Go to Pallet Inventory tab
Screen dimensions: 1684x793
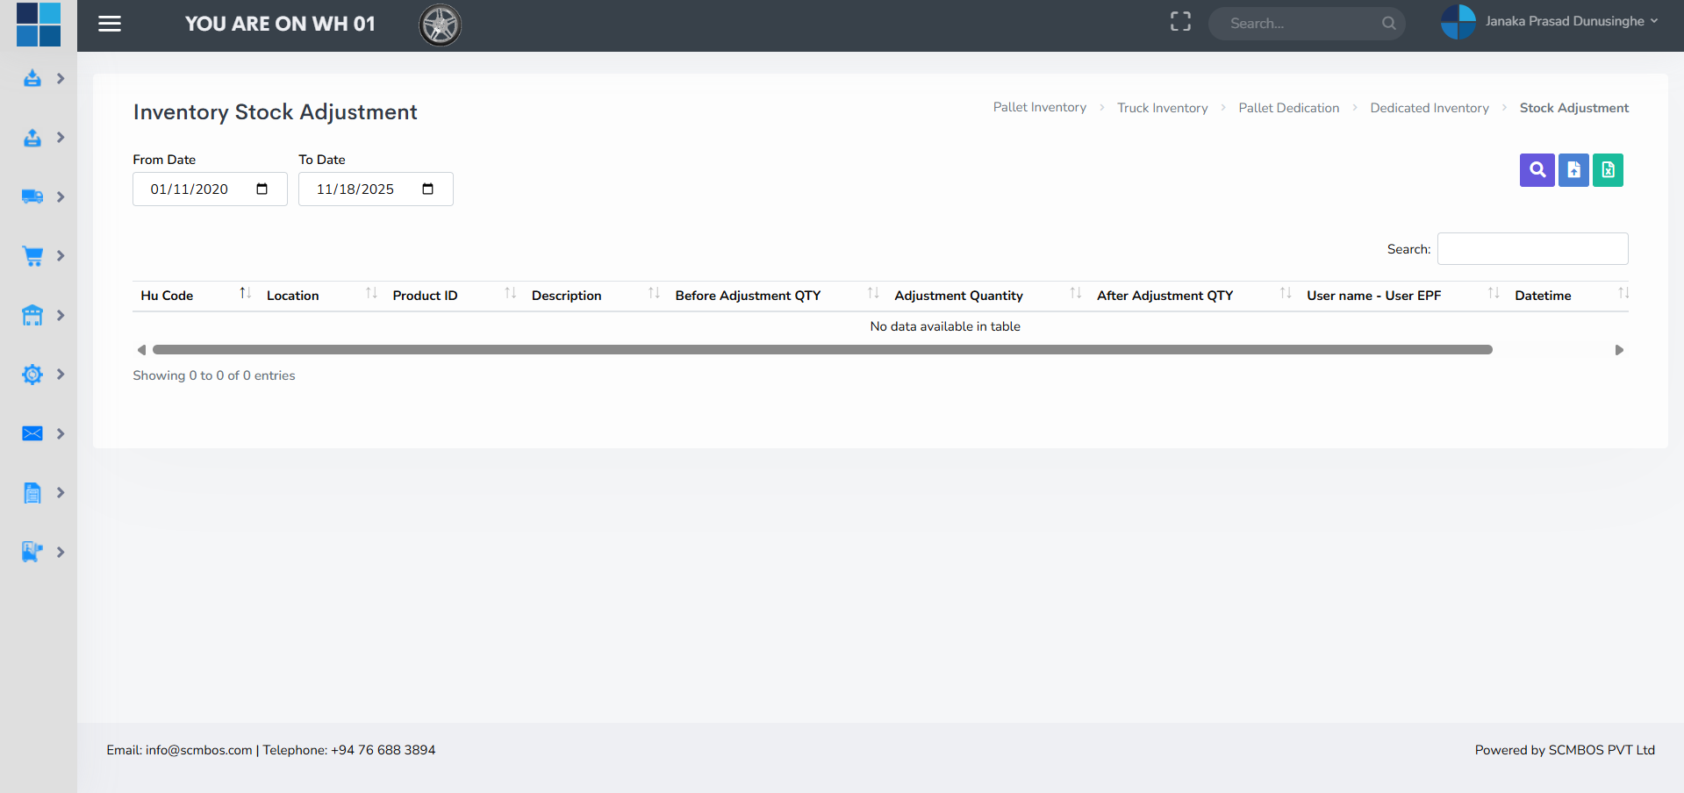[1039, 107]
